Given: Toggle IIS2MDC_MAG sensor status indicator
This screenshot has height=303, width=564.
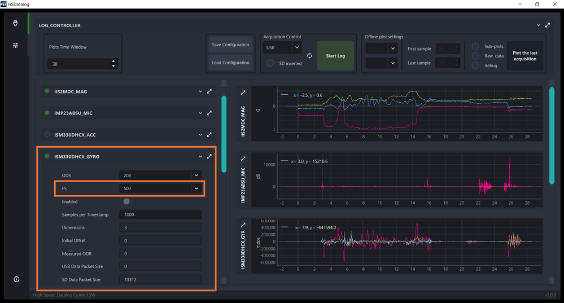Looking at the screenshot, I should tap(47, 91).
